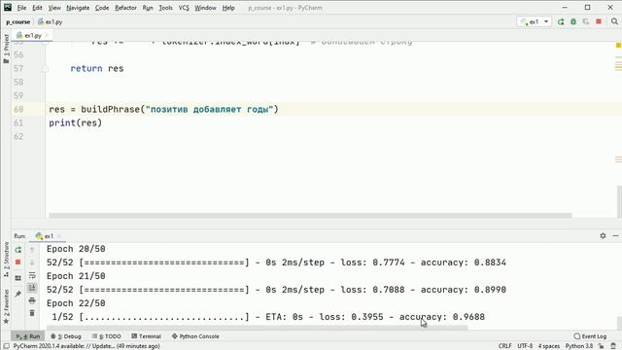Print the console output
This screenshot has height=350, width=622.
point(32,300)
